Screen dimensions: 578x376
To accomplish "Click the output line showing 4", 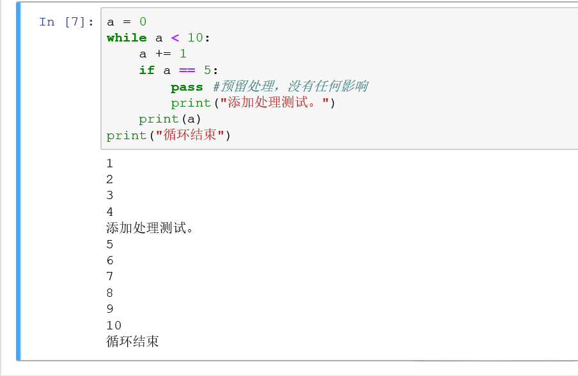I will 110,212.
